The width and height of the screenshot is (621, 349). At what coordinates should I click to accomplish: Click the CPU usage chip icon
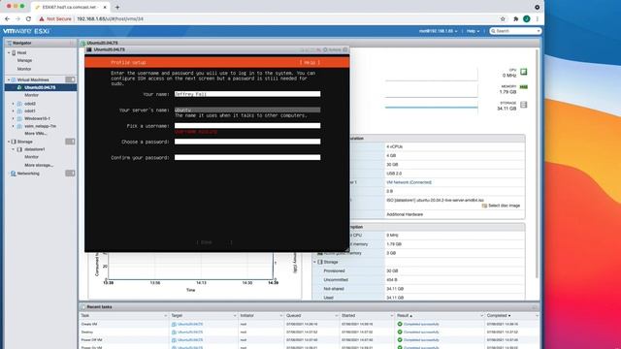coord(524,72)
